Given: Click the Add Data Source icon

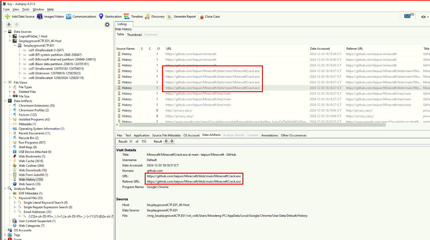Looking at the screenshot, I should click(x=8, y=17).
